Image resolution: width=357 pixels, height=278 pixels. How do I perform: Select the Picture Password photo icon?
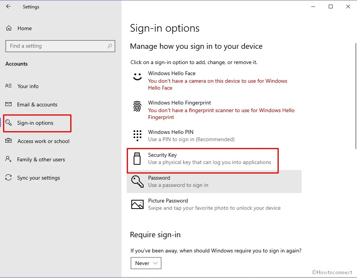137,204
